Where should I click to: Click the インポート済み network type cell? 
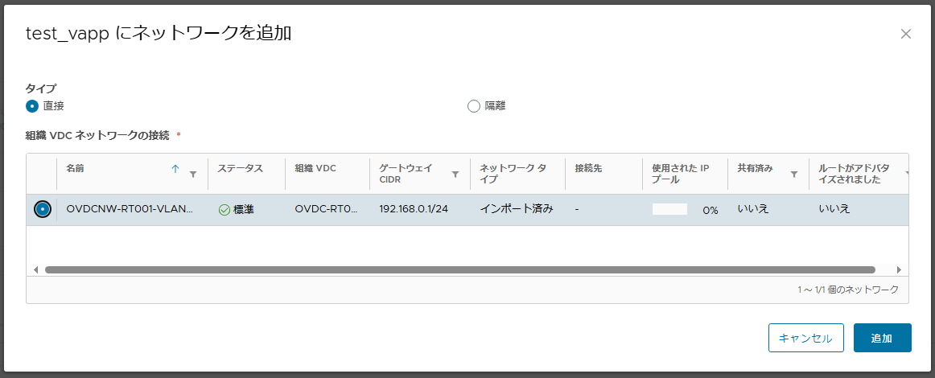[x=517, y=209]
